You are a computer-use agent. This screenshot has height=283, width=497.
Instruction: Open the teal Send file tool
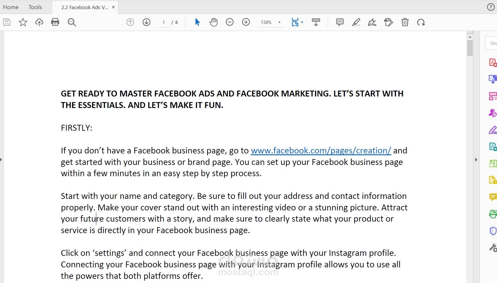coord(493,147)
